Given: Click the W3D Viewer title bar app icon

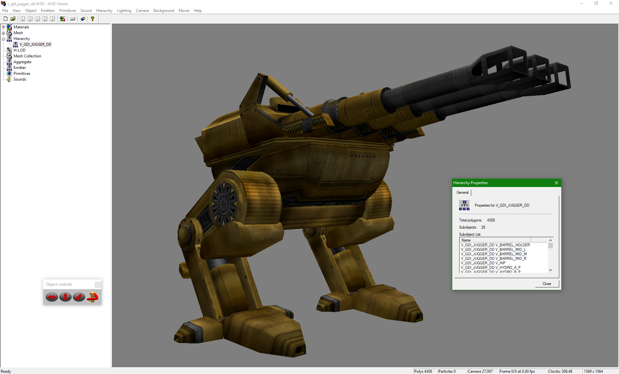Looking at the screenshot, I should (x=4, y=4).
